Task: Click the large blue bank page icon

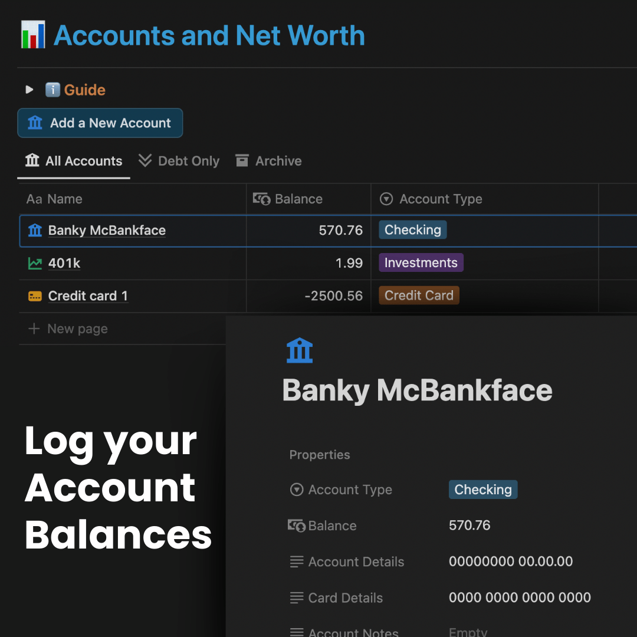Action: click(300, 350)
